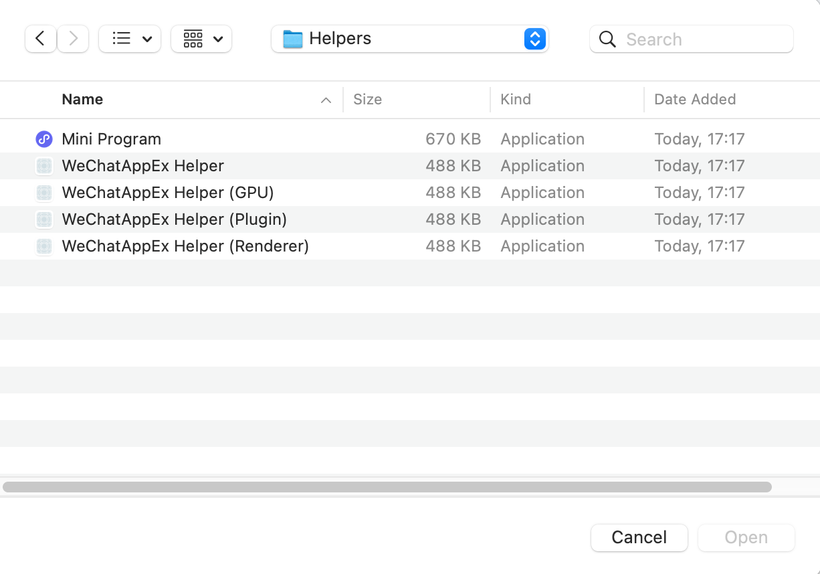Click the blue Helpers folder icon
The height and width of the screenshot is (574, 820).
292,39
